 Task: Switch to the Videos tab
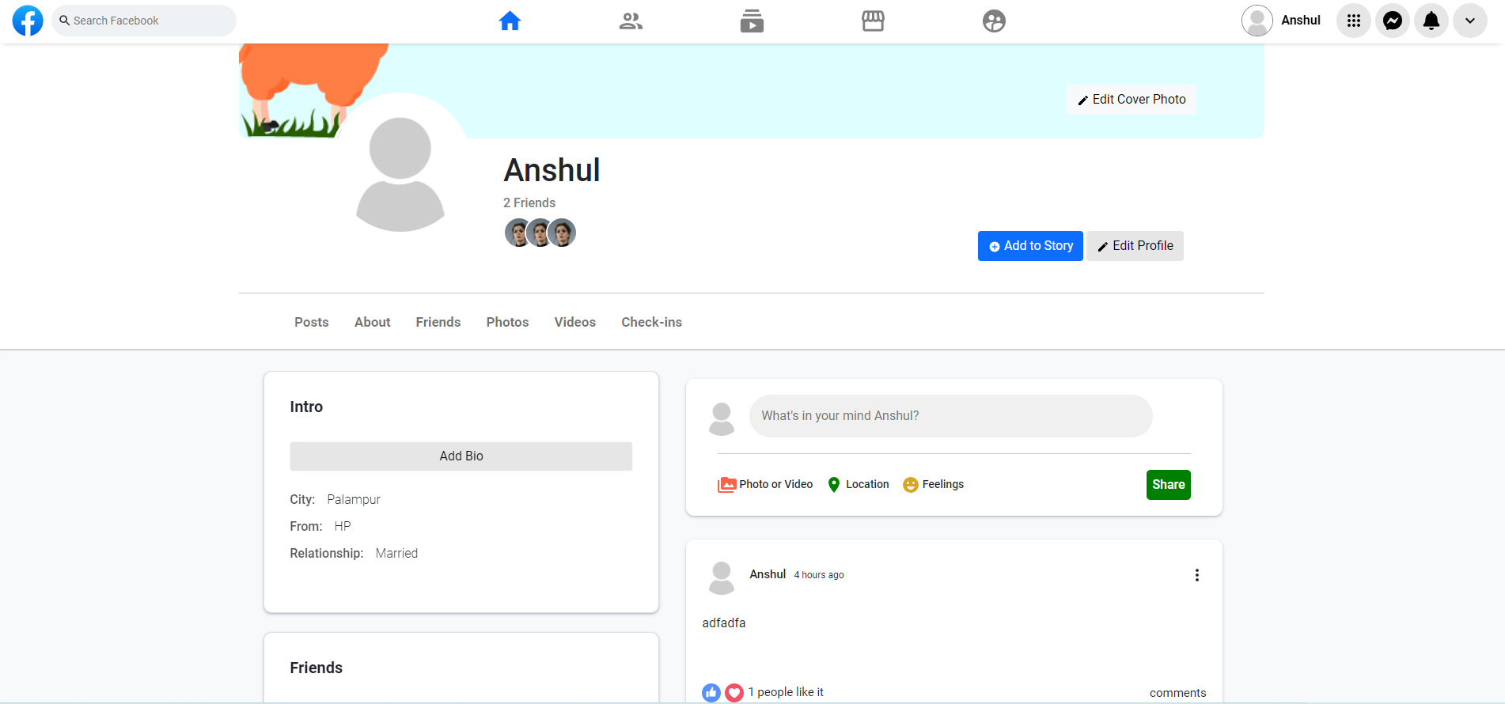tap(575, 322)
